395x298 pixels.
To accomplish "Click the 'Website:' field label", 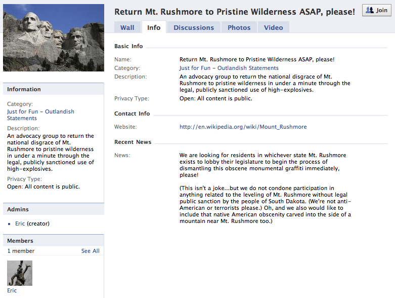I will click(x=125, y=127).
